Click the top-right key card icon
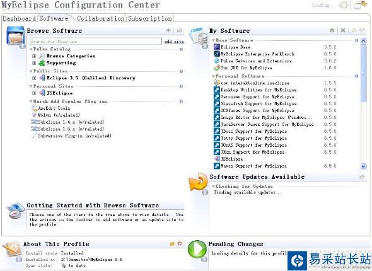 [360, 5]
